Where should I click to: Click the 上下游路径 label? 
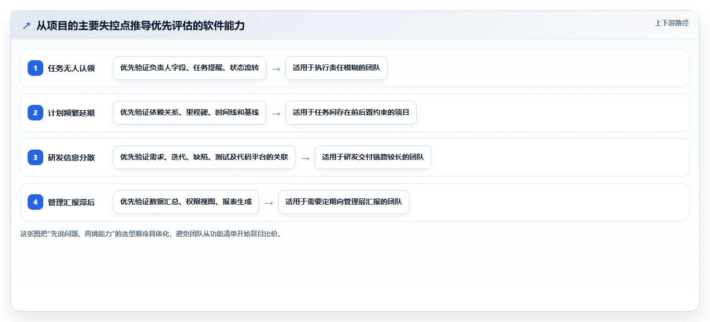(671, 23)
